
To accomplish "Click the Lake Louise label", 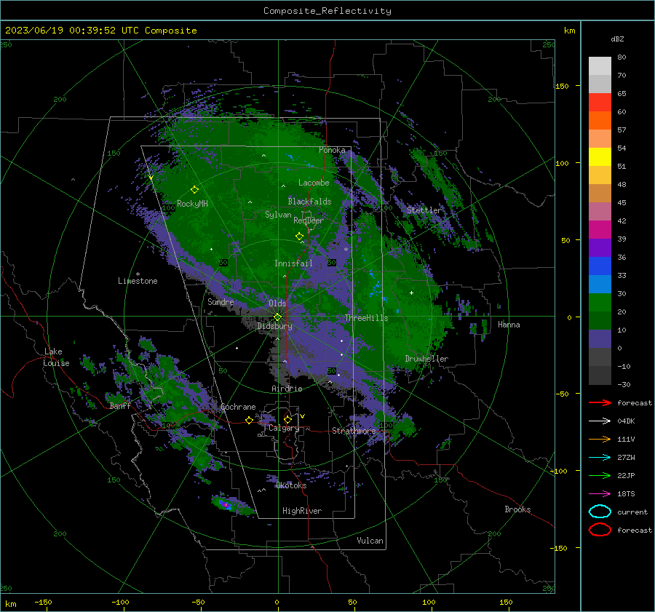I will tap(57, 357).
